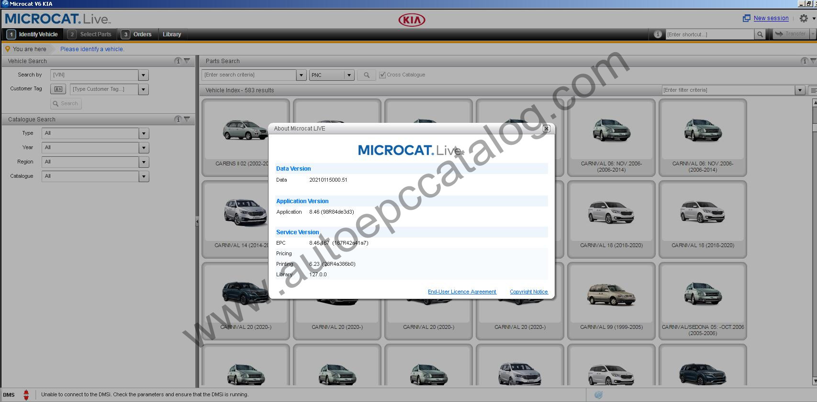The height and width of the screenshot is (402, 817).
Task: Click the vehicle index scrollbar down arrow
Action: pos(814,381)
